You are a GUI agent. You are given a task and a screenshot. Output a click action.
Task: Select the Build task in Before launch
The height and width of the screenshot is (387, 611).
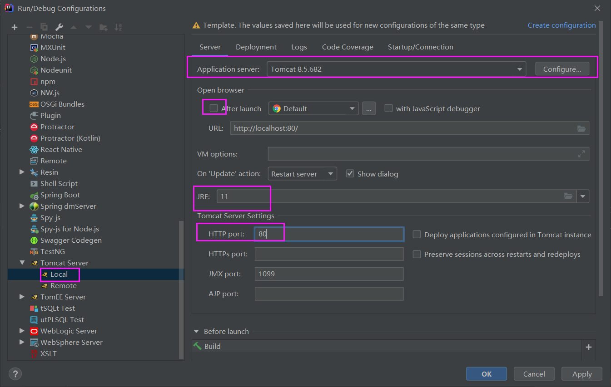386,347
